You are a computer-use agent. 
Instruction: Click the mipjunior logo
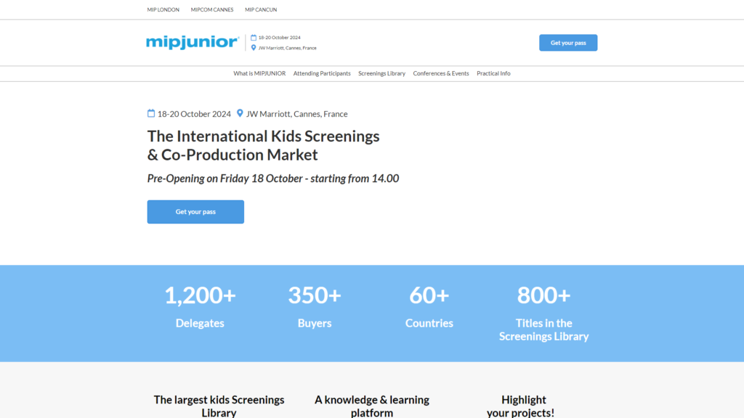193,42
